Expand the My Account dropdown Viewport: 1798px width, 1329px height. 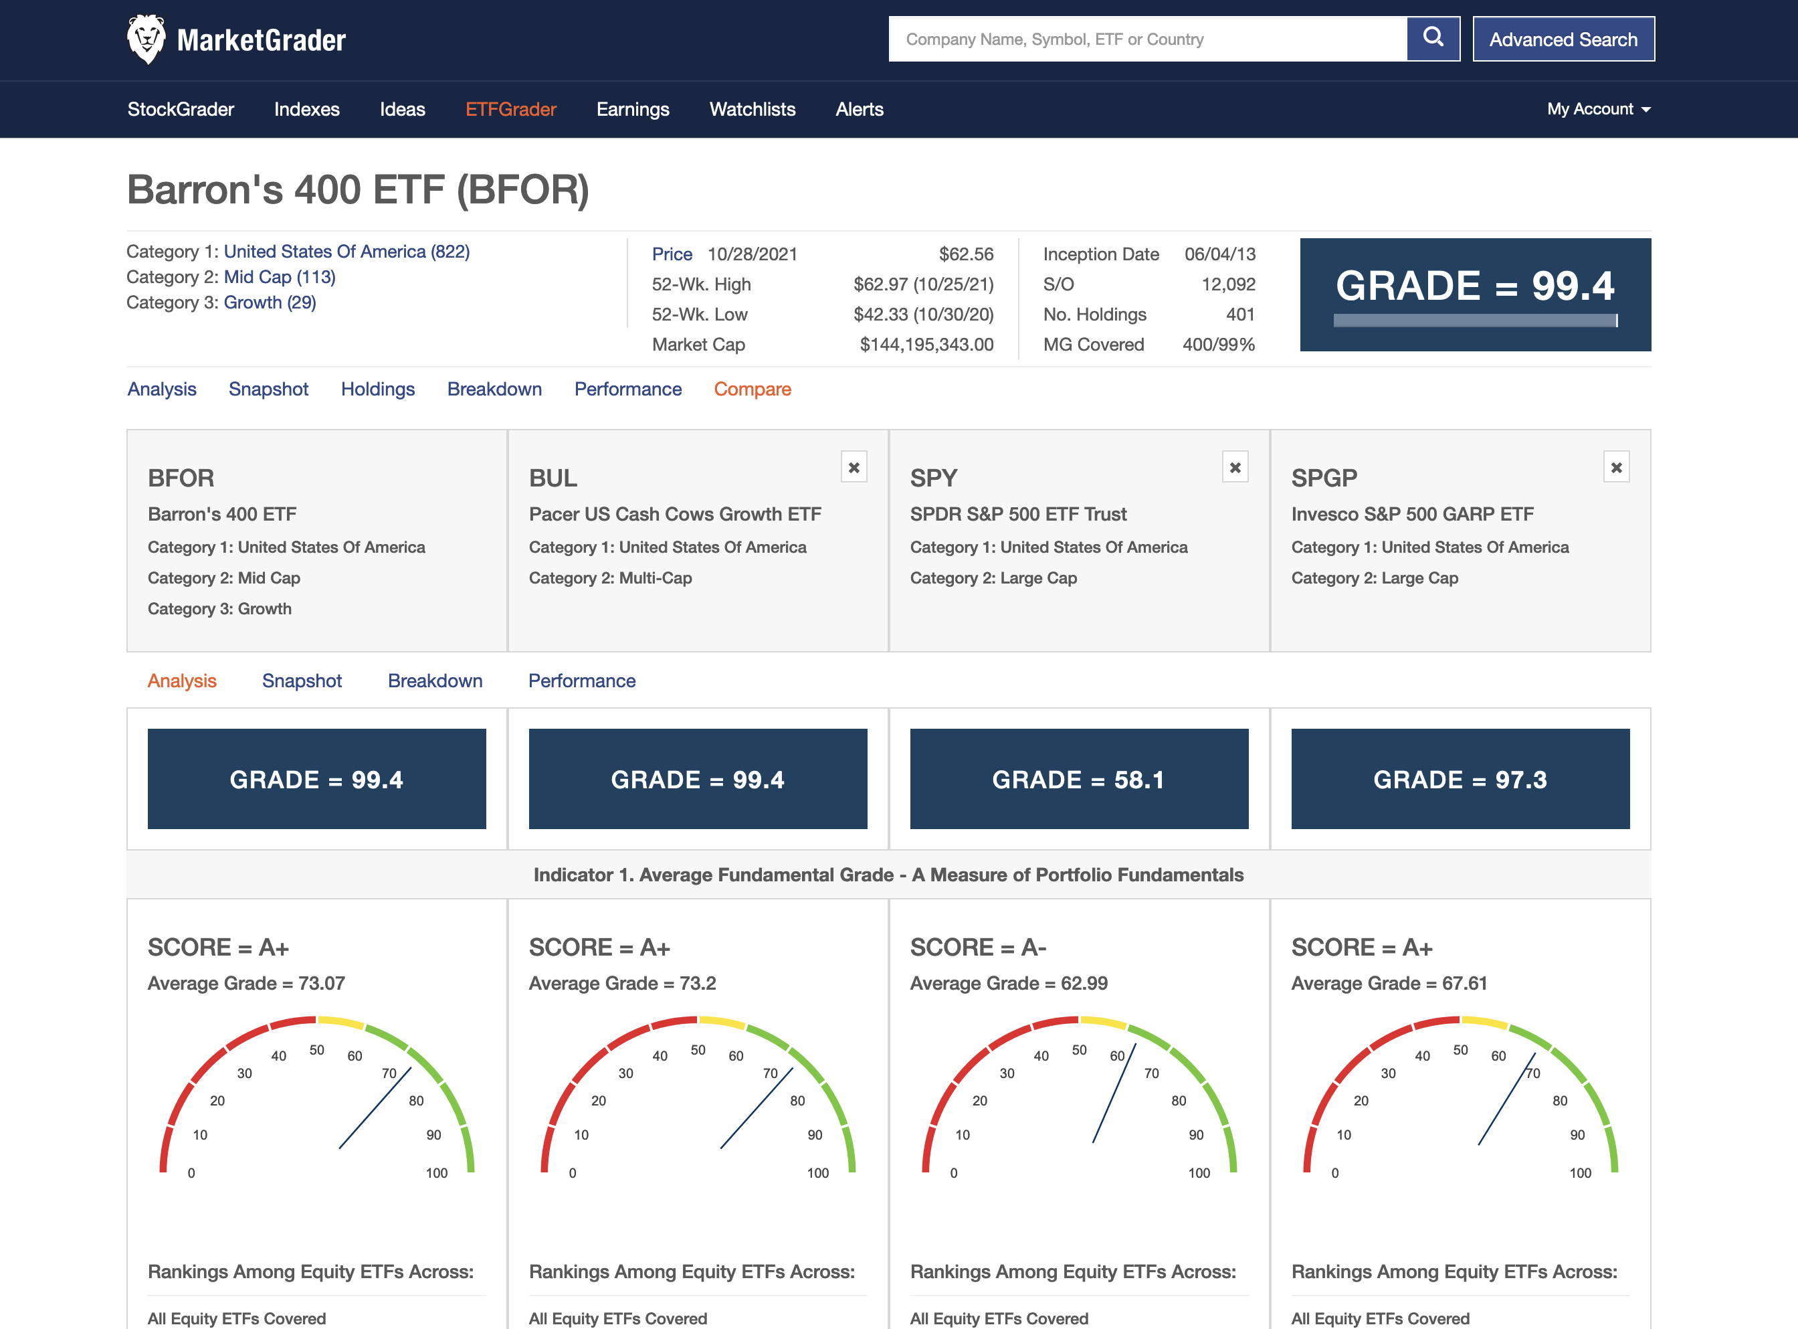(x=1599, y=109)
